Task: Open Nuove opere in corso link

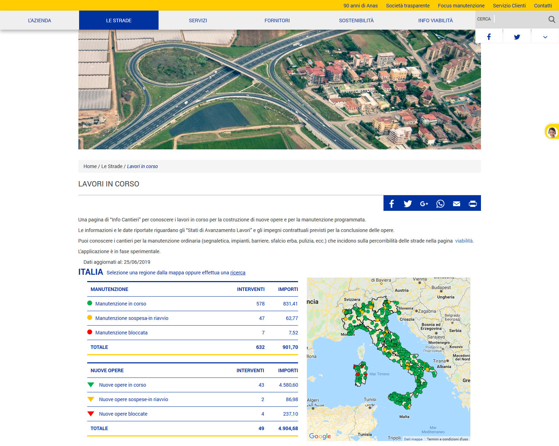Action: coord(123,385)
